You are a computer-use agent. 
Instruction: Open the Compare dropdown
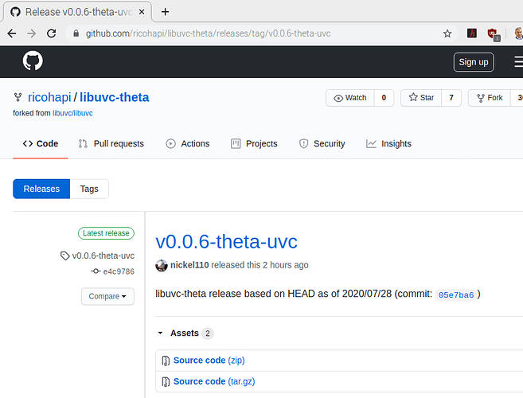(x=107, y=296)
